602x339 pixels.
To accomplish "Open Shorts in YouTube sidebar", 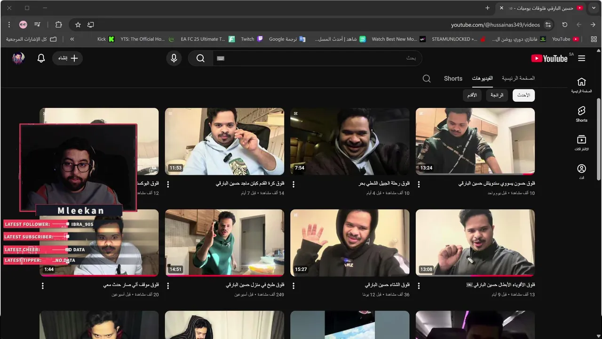I will pos(582,114).
